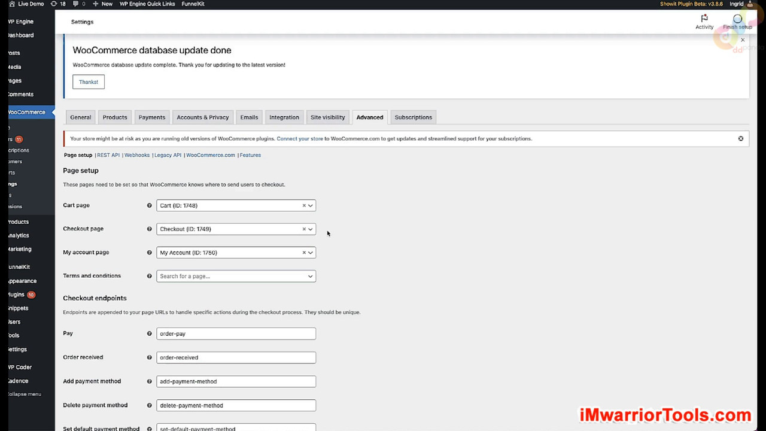Show help tooltip for My account page

pyautogui.click(x=150, y=253)
